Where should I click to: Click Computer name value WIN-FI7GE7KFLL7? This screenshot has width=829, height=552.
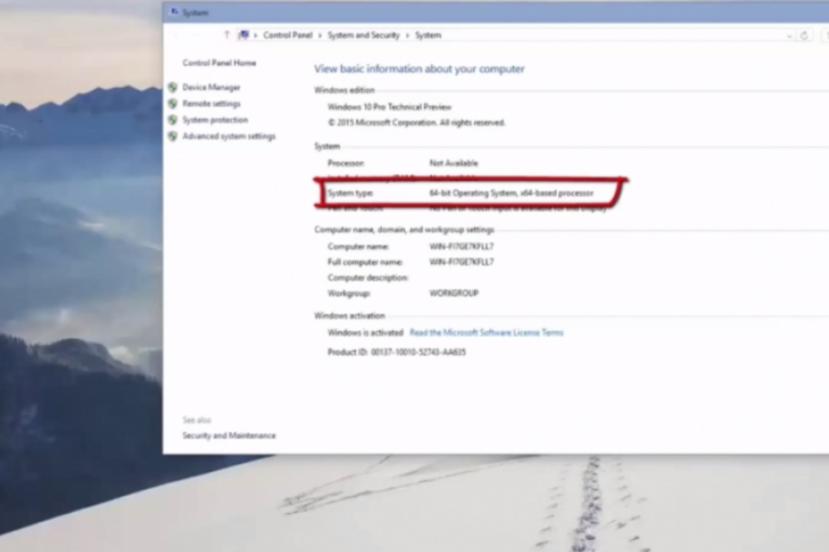point(461,246)
